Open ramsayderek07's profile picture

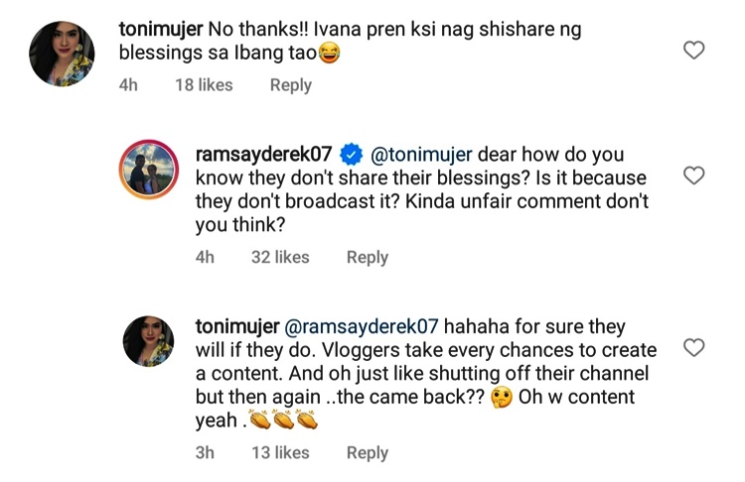(149, 170)
